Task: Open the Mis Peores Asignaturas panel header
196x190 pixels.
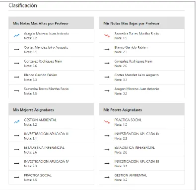Action: click(x=142, y=110)
